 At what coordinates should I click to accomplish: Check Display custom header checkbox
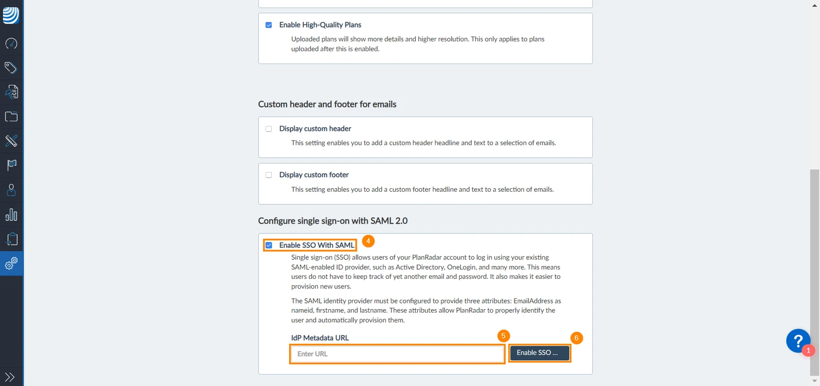(x=269, y=129)
